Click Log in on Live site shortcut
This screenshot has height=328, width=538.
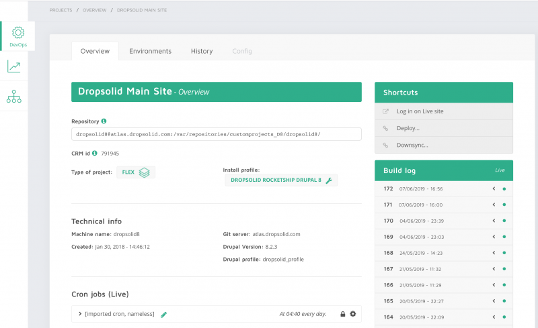(444, 111)
